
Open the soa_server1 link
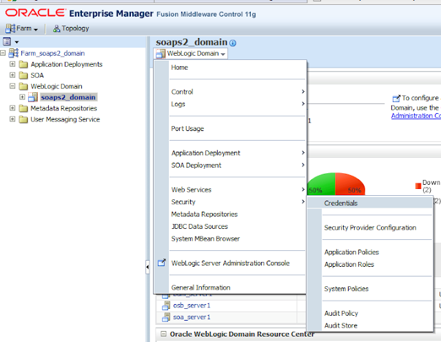(192, 317)
